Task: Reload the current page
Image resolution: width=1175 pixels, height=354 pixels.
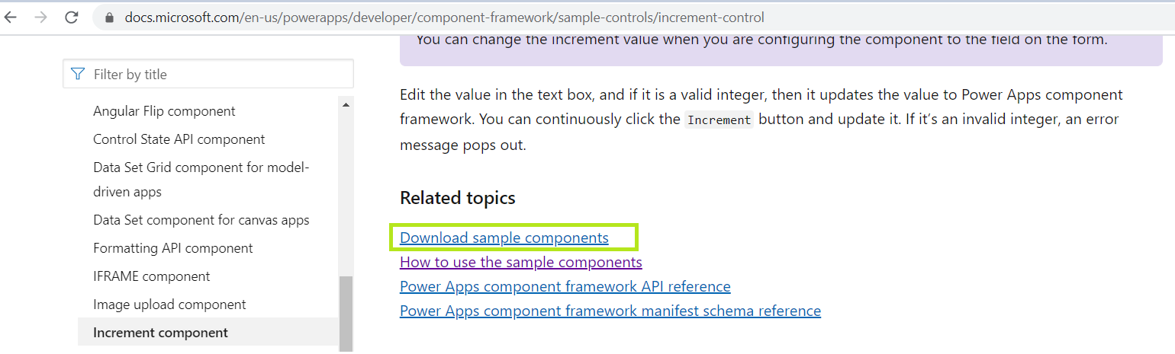Action: (72, 17)
